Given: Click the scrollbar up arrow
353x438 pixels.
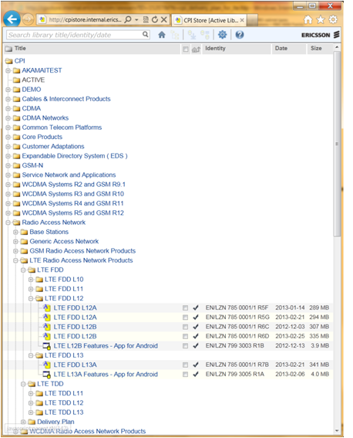Looking at the screenshot, I should pos(337,47).
